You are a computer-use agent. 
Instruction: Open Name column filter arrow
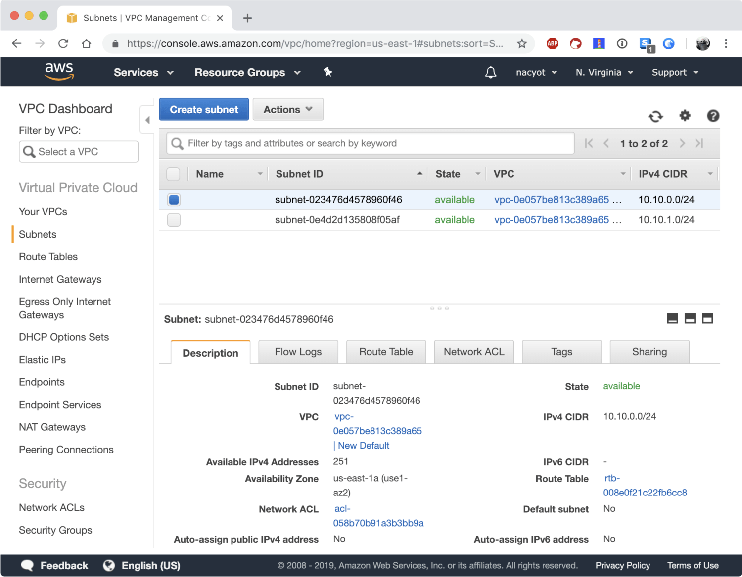(x=260, y=174)
